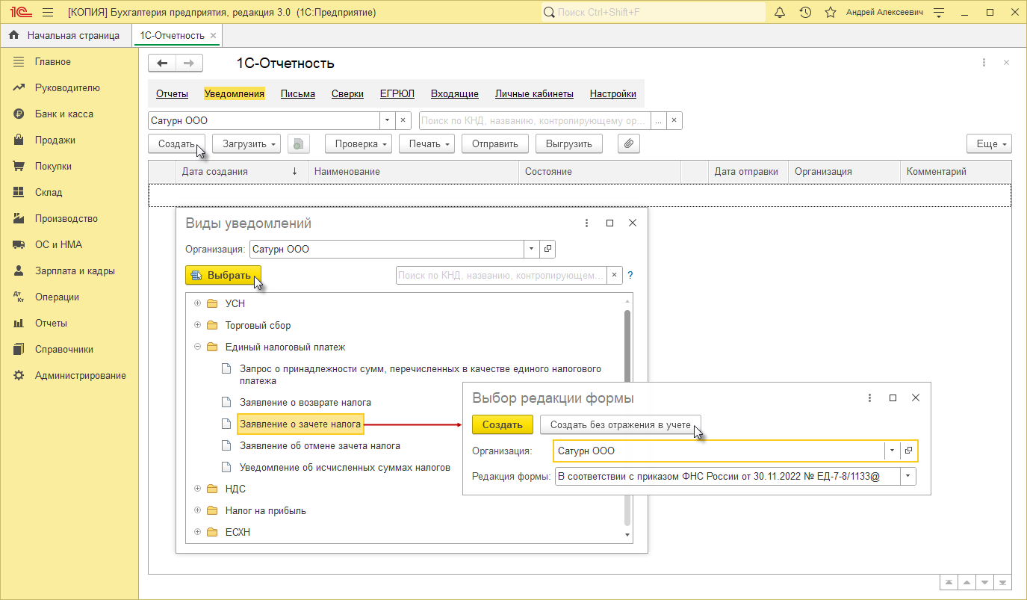Screen dimensions: 1027x600
Task: Open the Отчеты sidebar section
Action: point(51,324)
